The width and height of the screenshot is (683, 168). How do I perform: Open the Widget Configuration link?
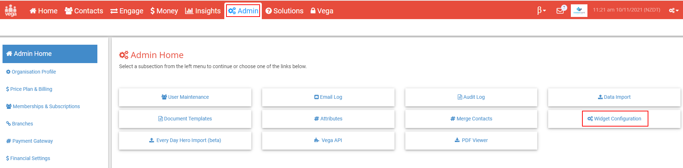614,119
